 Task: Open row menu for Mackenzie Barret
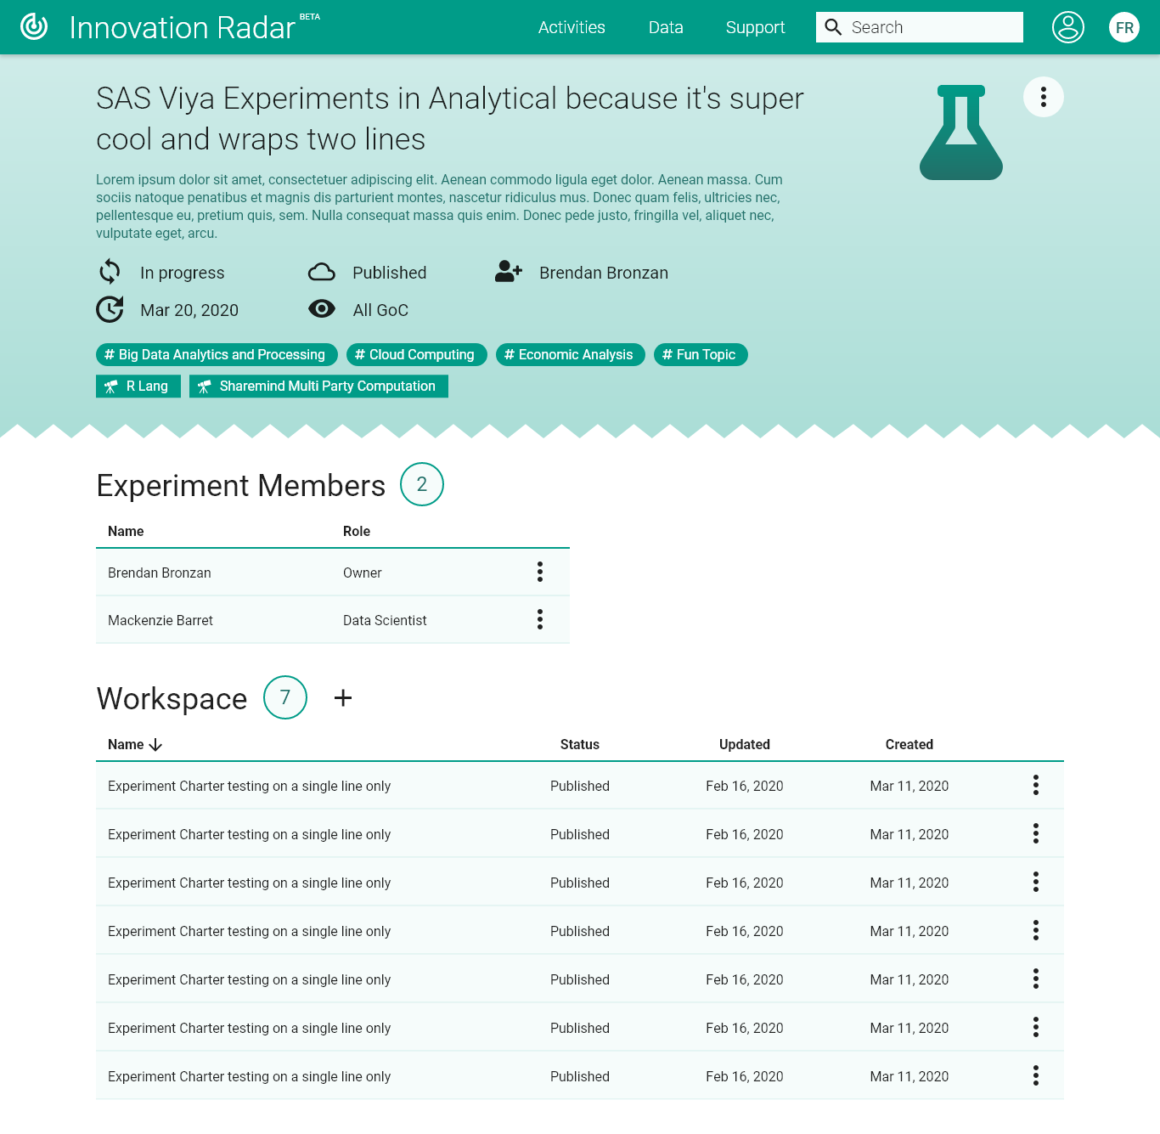coord(540,619)
